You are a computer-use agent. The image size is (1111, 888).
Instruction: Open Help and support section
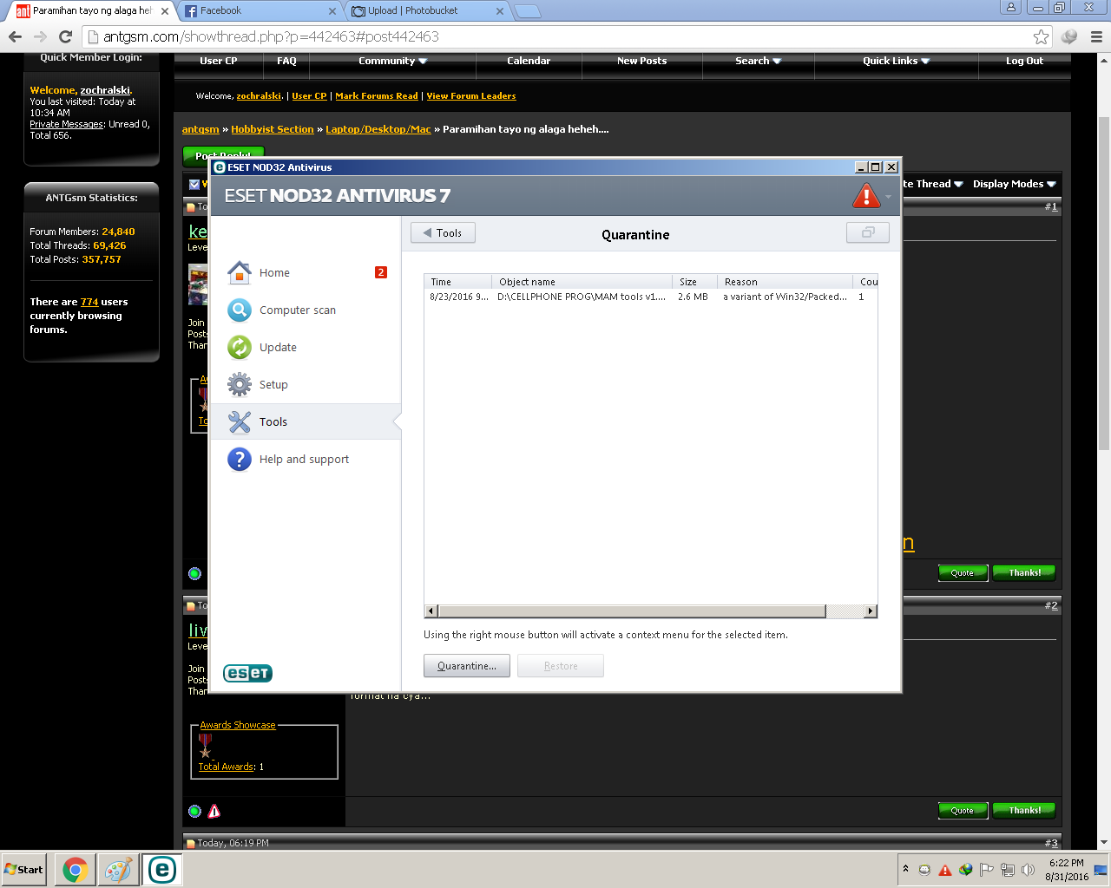pyautogui.click(x=303, y=460)
